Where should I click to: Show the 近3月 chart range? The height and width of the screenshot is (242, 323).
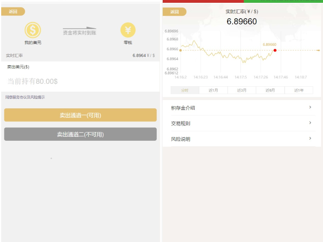coord(242,90)
